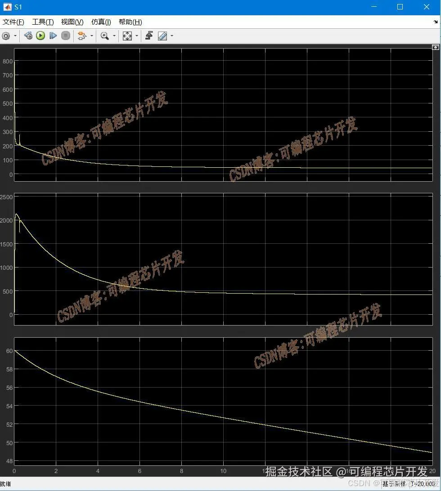Image resolution: width=441 pixels, height=491 pixels.
Task: Open the 仿真(I) menu
Action: 101,22
